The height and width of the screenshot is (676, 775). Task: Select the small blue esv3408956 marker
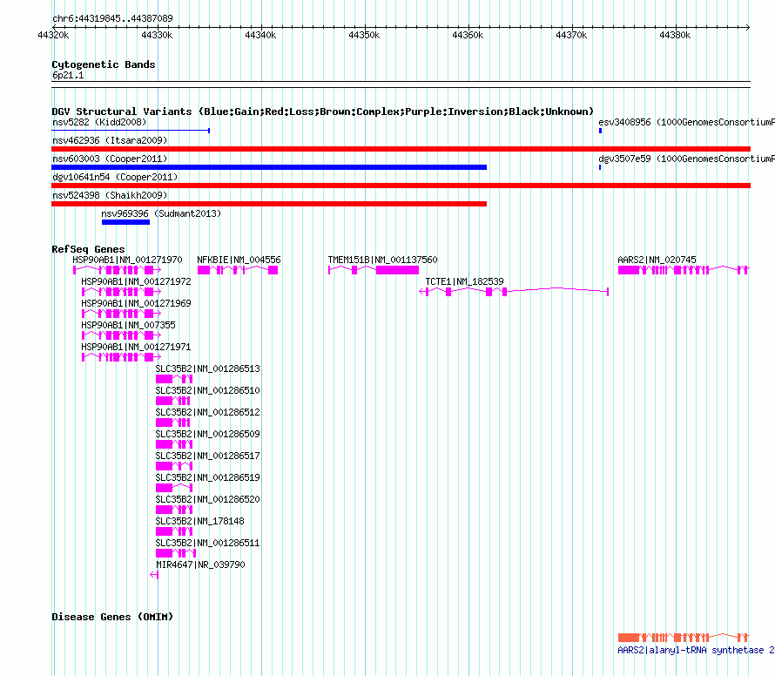click(x=600, y=131)
